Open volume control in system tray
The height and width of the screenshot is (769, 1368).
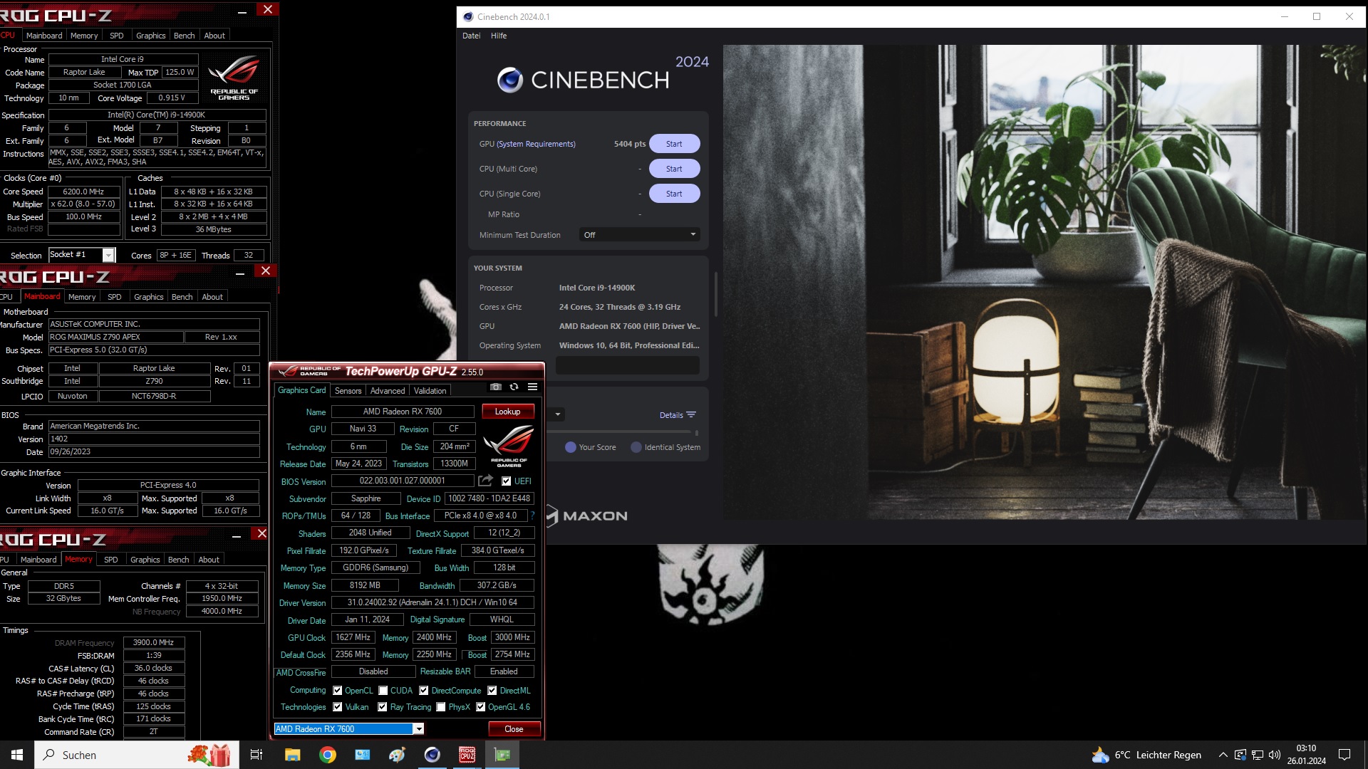(x=1275, y=755)
